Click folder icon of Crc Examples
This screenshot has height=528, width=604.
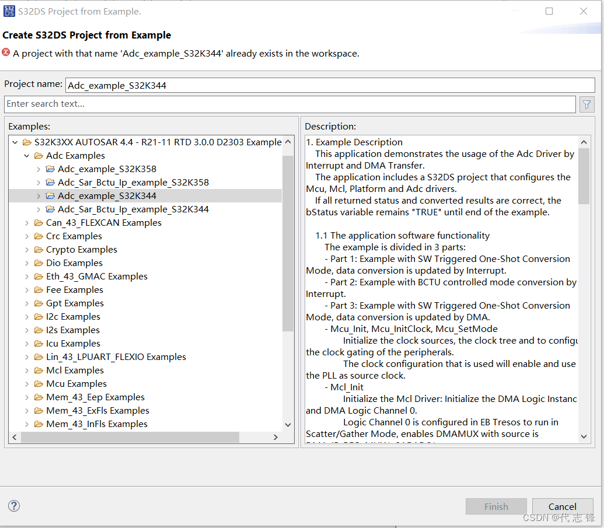39,236
